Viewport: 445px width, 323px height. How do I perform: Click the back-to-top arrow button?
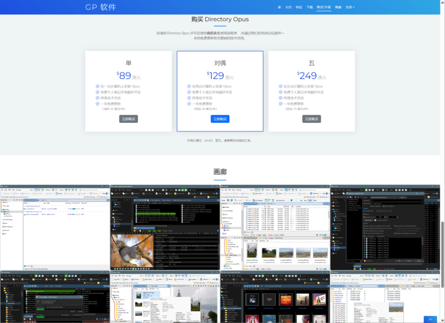point(430,319)
